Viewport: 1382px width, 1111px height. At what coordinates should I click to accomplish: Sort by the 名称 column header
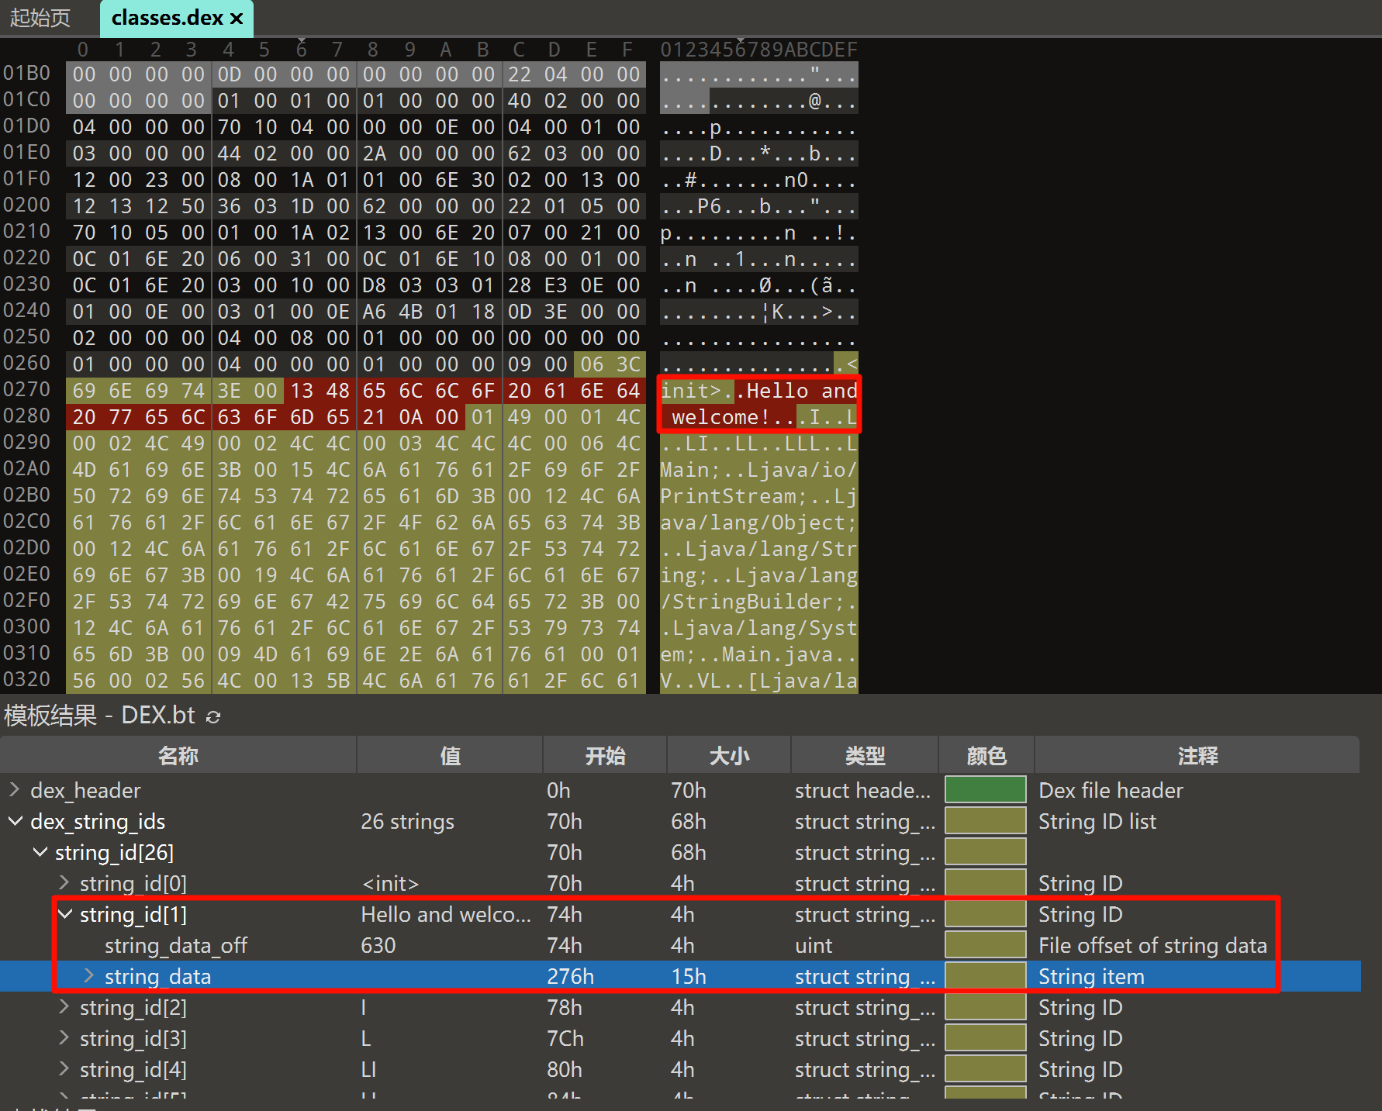(178, 755)
